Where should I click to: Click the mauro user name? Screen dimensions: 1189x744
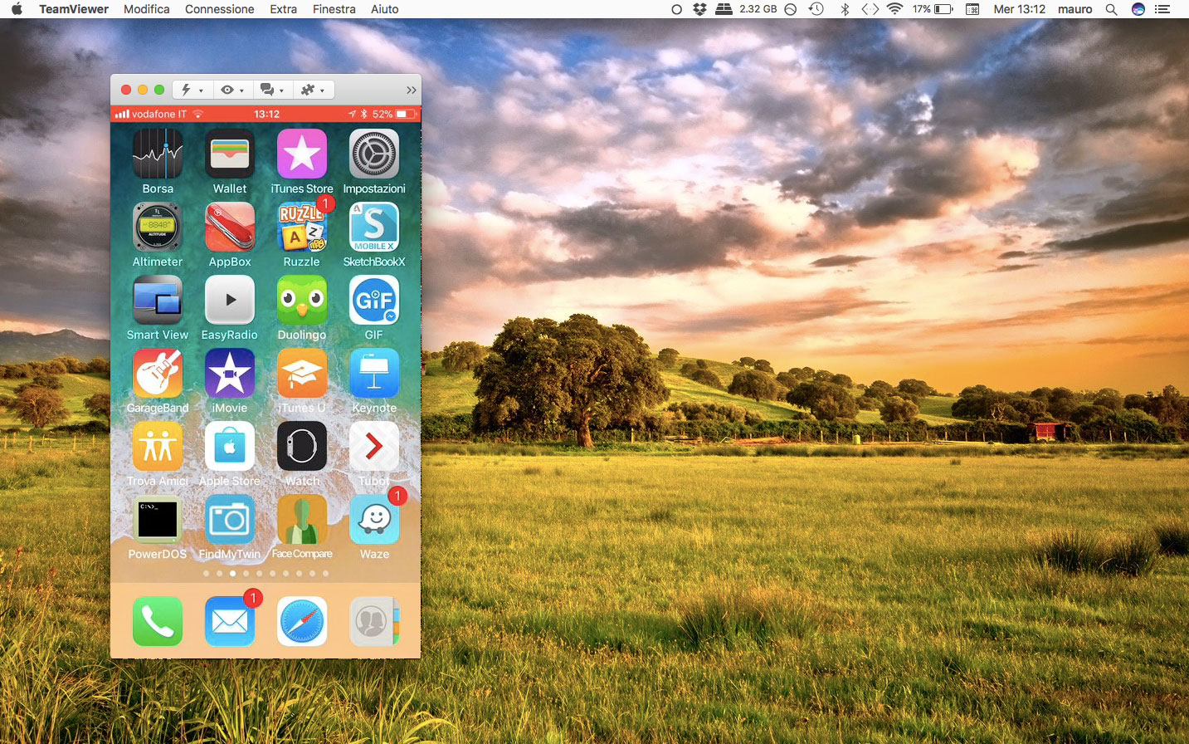click(1075, 9)
